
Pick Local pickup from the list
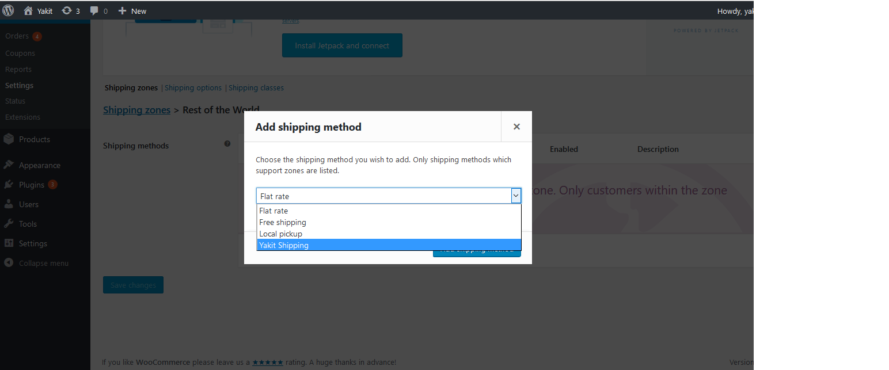coord(280,234)
